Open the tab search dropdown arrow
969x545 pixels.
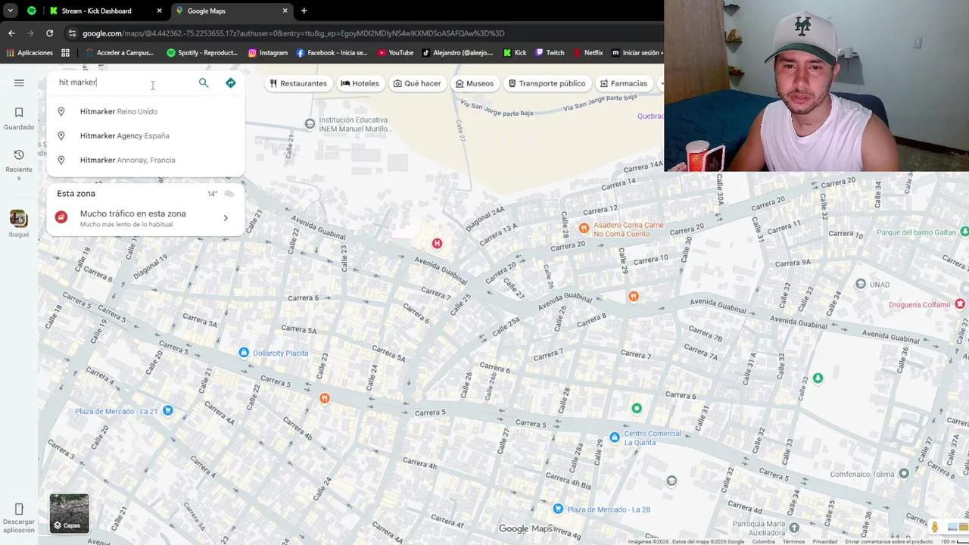point(11,11)
